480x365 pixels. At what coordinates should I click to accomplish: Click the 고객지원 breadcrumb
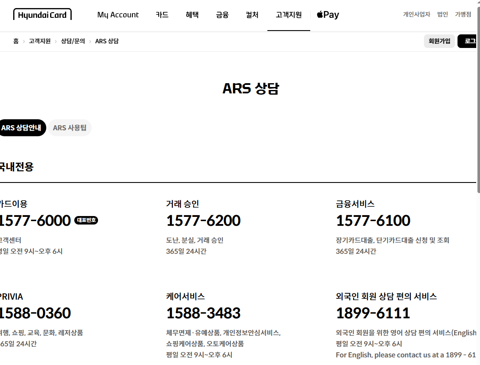(39, 41)
